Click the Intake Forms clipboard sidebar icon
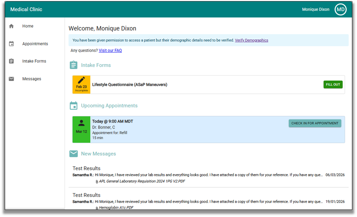The image size is (357, 217). [11, 61]
